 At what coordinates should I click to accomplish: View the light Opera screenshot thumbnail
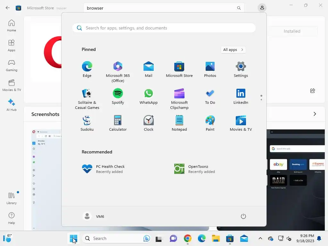click(46, 180)
